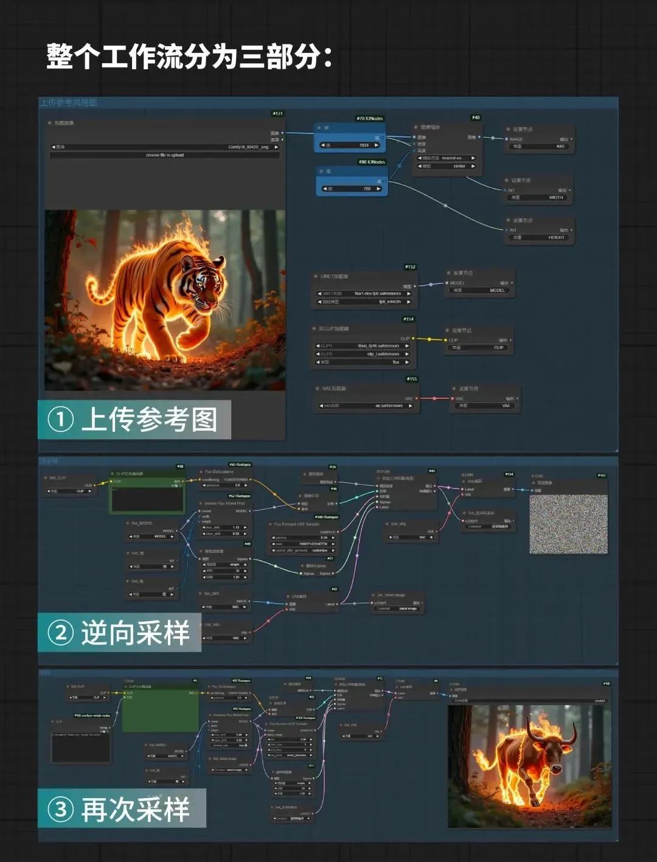Select the t5xxl_fp16.safetensors CLIP1 dropdown
Screen dimensions: 657x862
click(363, 346)
